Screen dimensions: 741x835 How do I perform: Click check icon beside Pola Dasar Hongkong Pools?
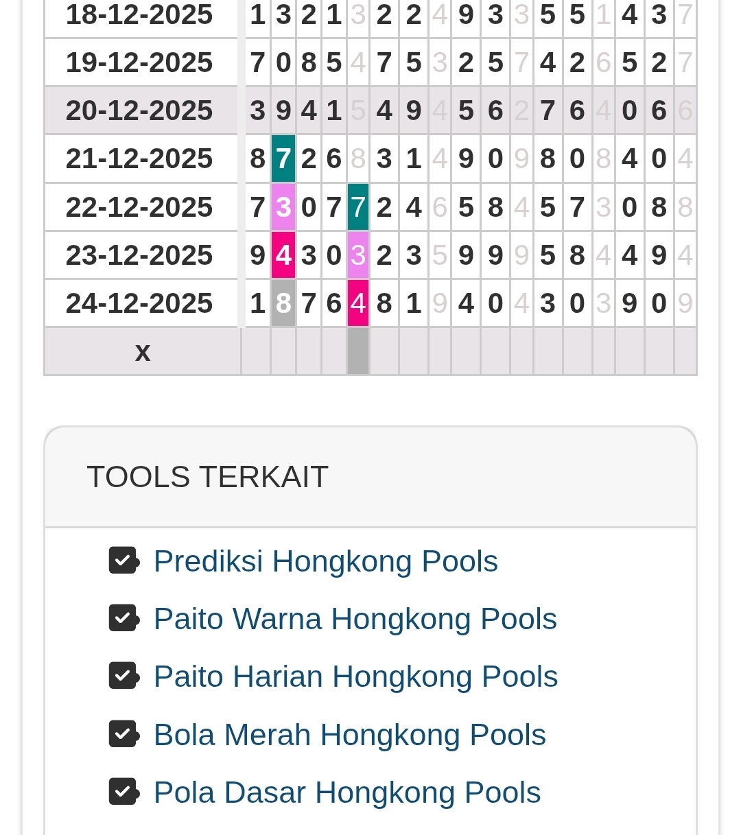click(x=123, y=792)
